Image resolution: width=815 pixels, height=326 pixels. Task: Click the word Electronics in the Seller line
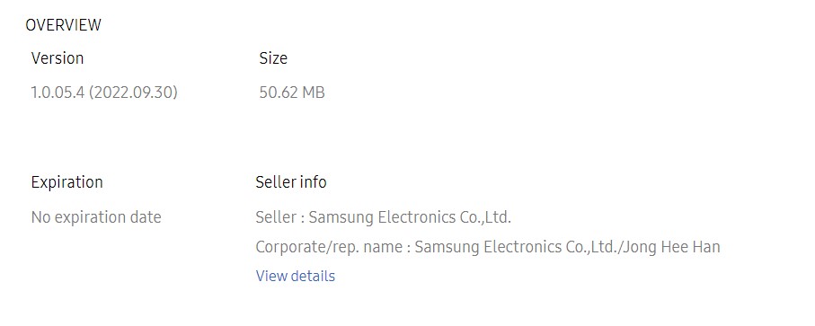tap(417, 217)
